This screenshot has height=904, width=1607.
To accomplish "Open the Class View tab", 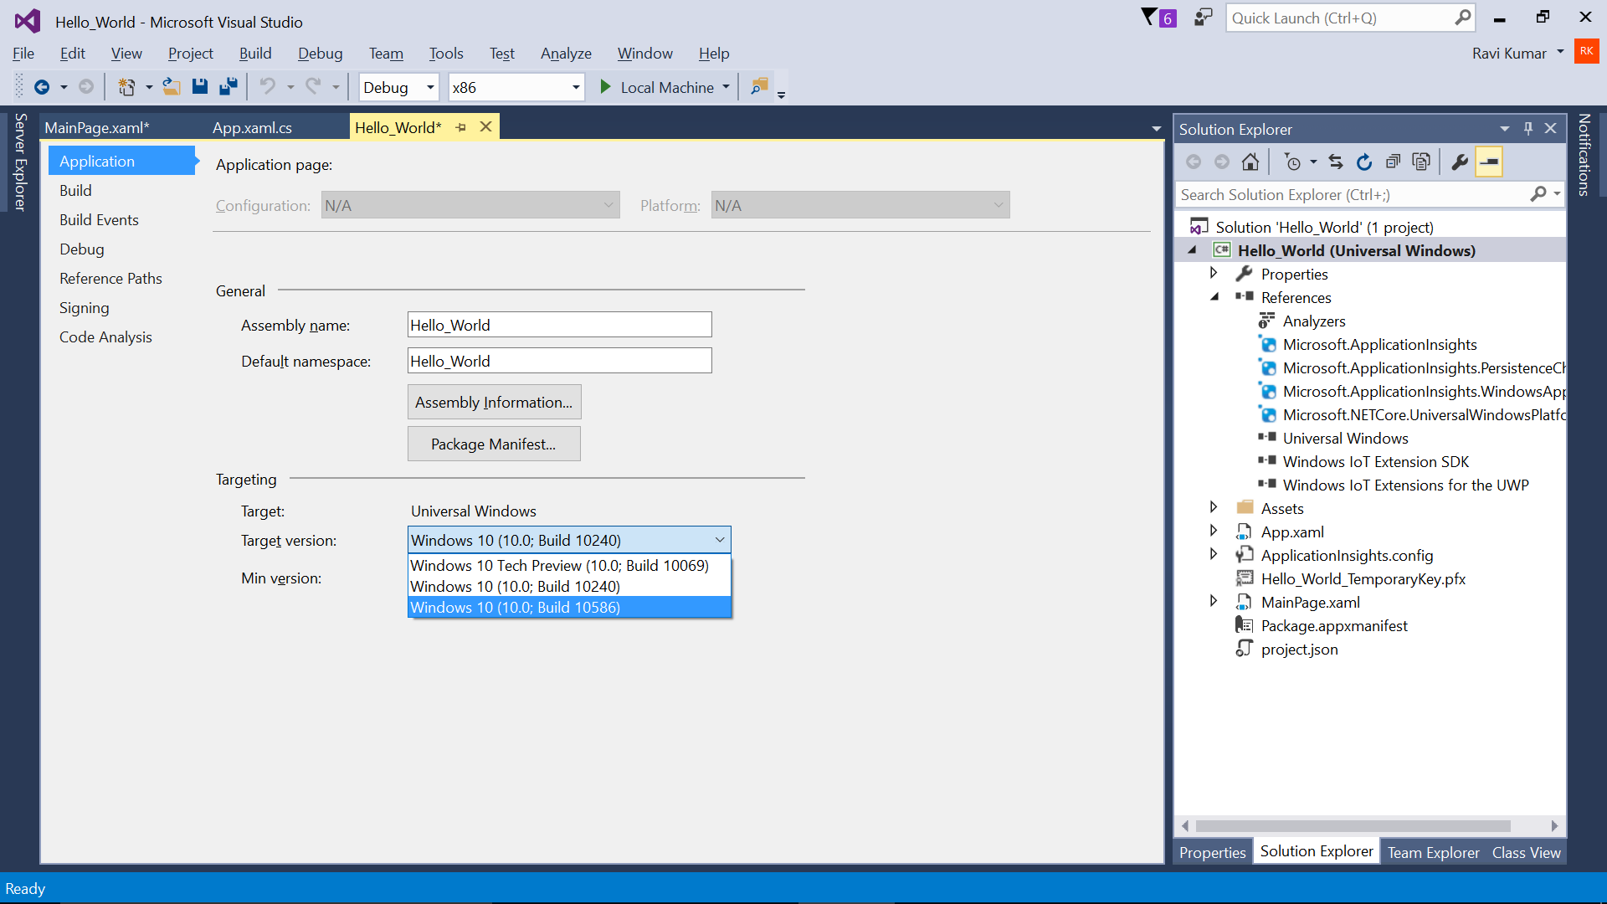I will pos(1526,852).
